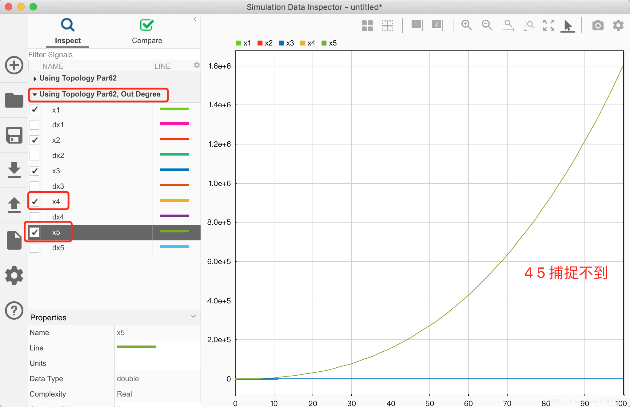630x407 pixels.
Task: Expand the Using Topology Par62 run
Action: pyautogui.click(x=35, y=79)
